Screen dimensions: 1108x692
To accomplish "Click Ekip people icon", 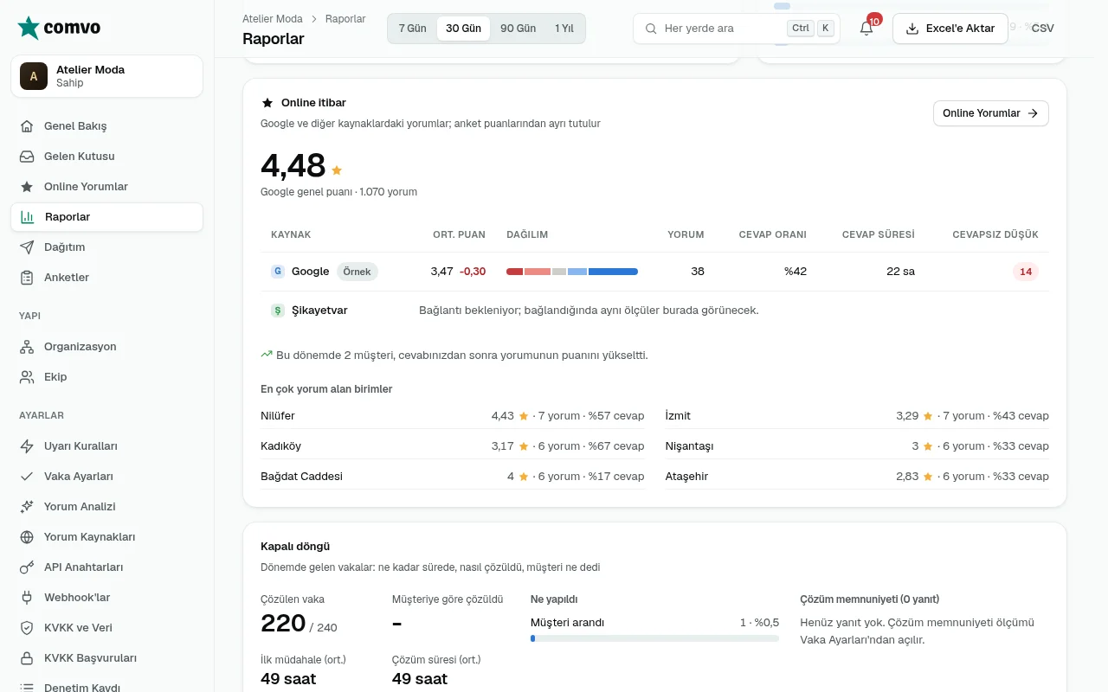I will [x=27, y=377].
